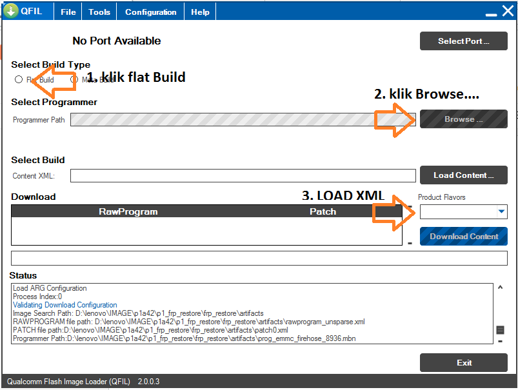
Task: Click the 'No Port Available' status text
Action: [117, 41]
